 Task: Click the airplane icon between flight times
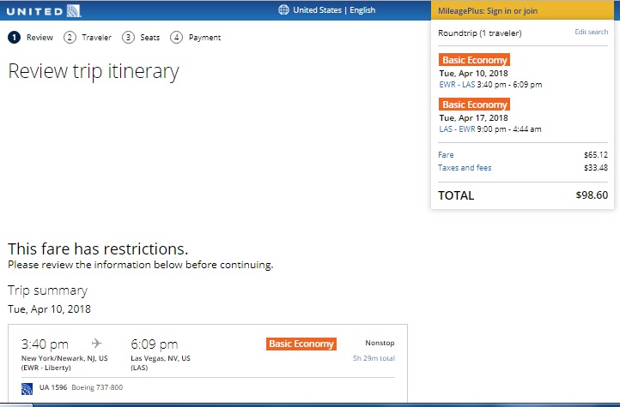(96, 343)
